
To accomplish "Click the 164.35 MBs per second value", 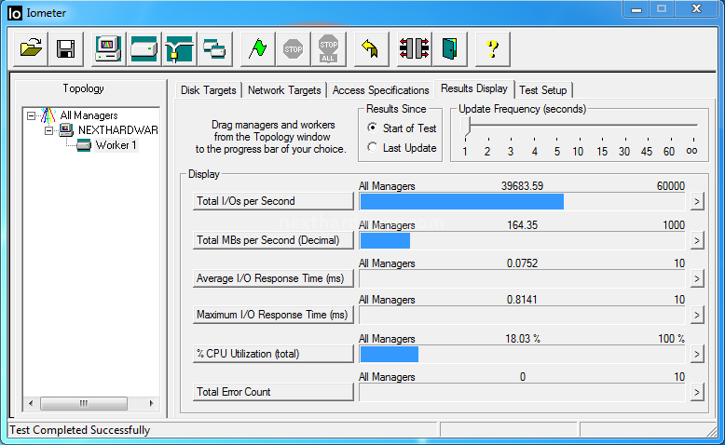I will [x=522, y=225].
